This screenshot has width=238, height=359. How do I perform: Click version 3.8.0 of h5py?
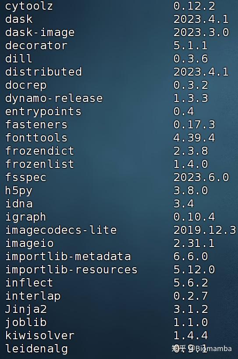[191, 191]
